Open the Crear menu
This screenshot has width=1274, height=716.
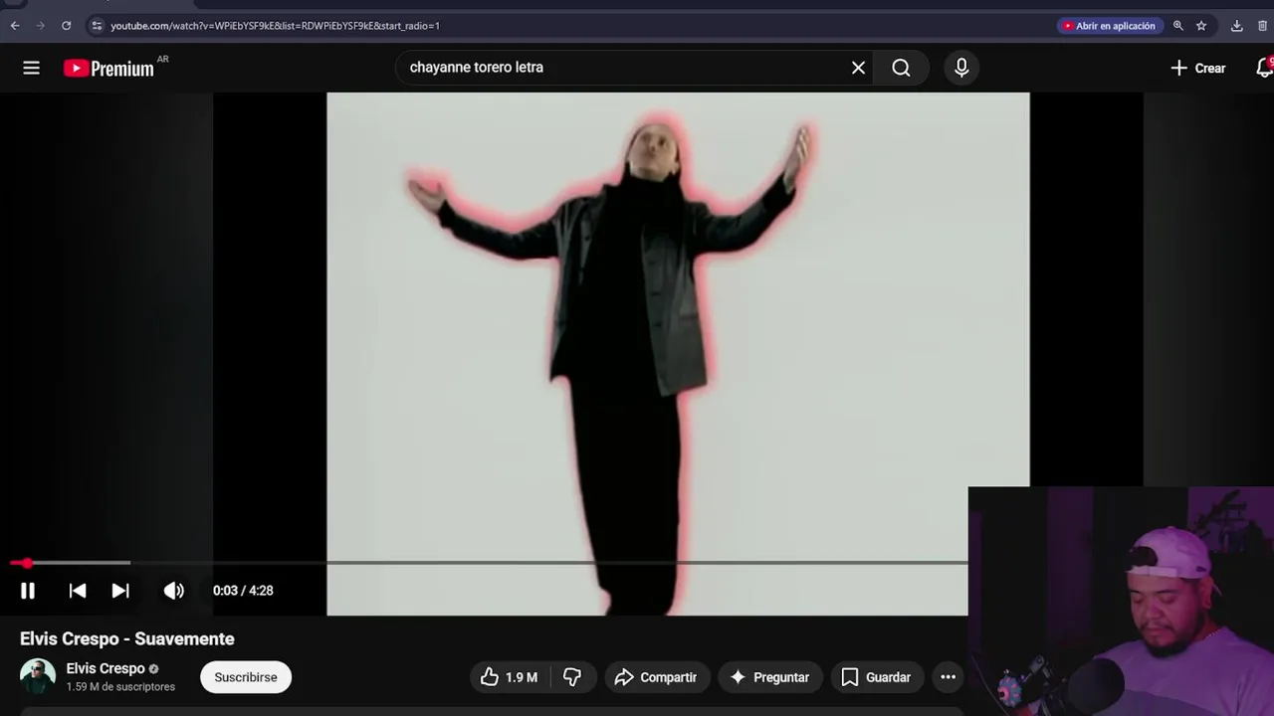coord(1198,68)
